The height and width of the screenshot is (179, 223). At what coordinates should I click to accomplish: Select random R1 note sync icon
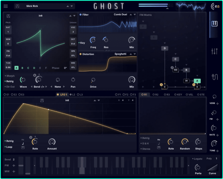[x=159, y=144]
